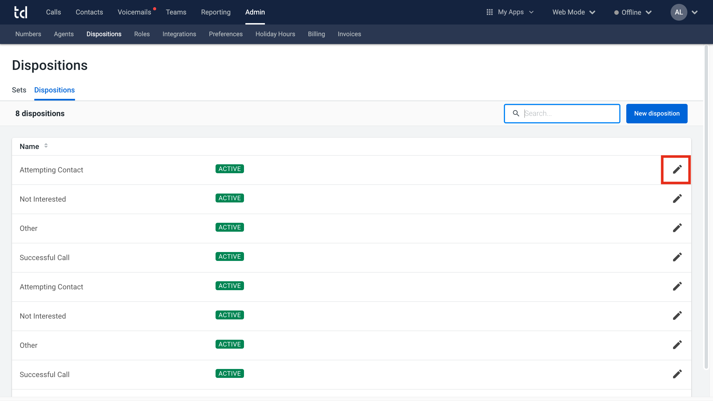Go to the Agents admin page
Viewport: 713px width, 401px height.
pos(64,34)
